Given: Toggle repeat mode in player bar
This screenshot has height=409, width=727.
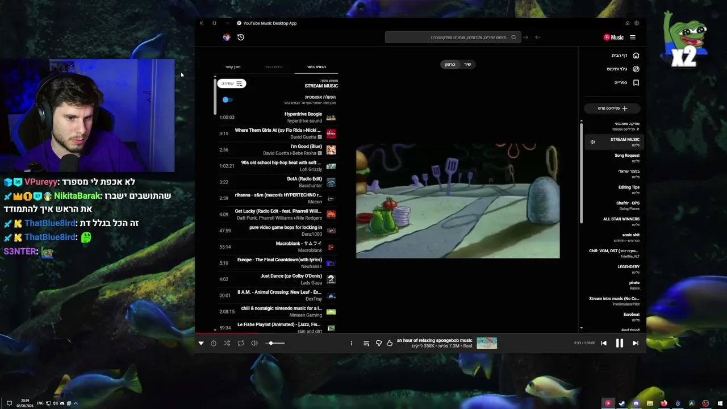Looking at the screenshot, I should pyautogui.click(x=241, y=343).
